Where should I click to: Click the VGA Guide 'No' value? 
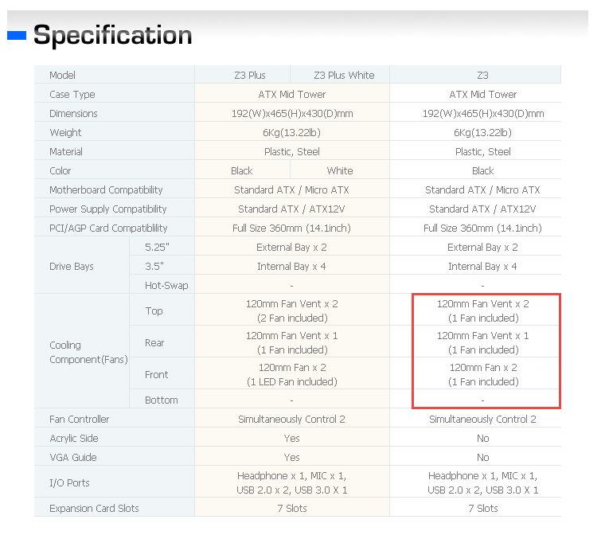click(482, 457)
